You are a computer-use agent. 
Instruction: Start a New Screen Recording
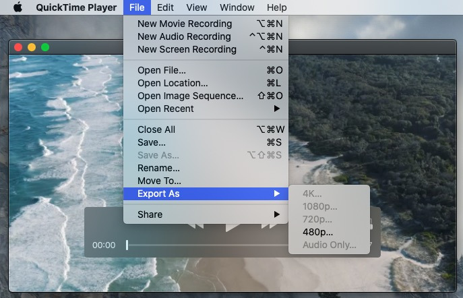tap(206, 49)
